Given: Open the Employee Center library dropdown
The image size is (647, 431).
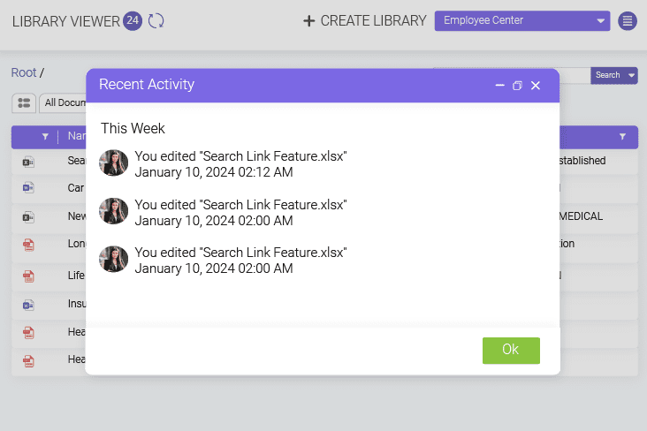Looking at the screenshot, I should (x=521, y=21).
